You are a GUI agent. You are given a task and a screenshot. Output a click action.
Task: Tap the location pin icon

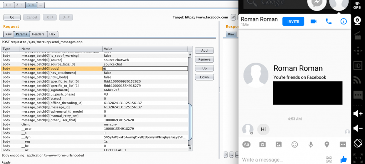pyautogui.click(x=327, y=144)
